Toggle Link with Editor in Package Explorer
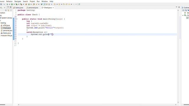Image resolution: width=189 pixels, height=106 pixels. [9, 10]
